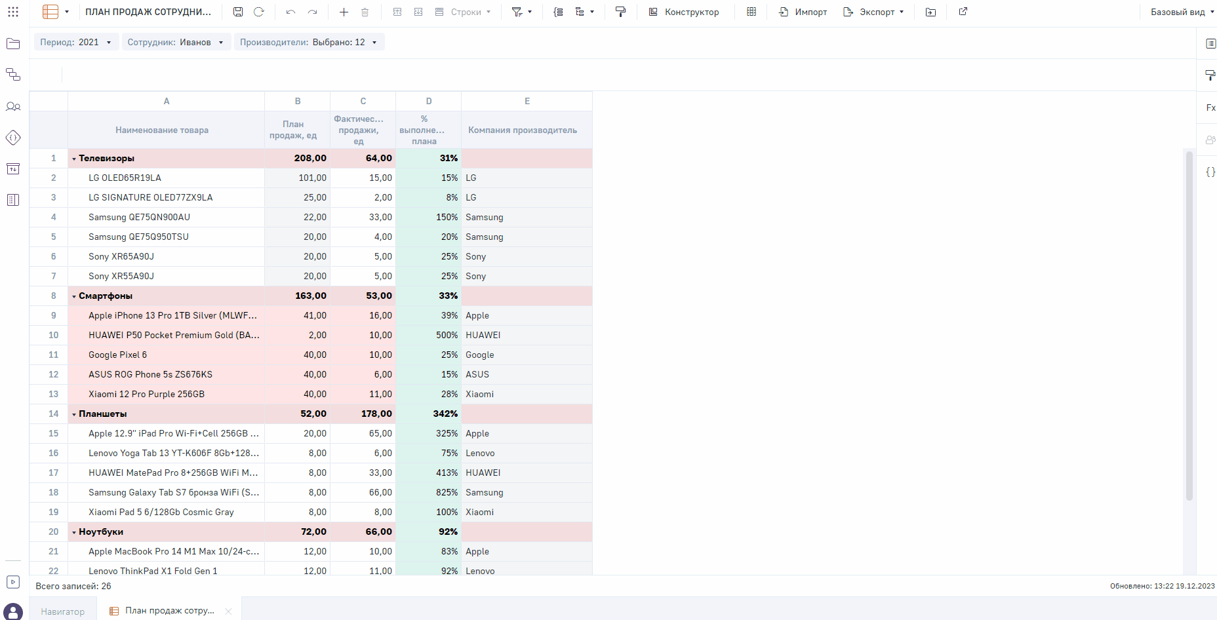Add a new row with plus icon
Screen dimensions: 1217x620
tap(344, 12)
